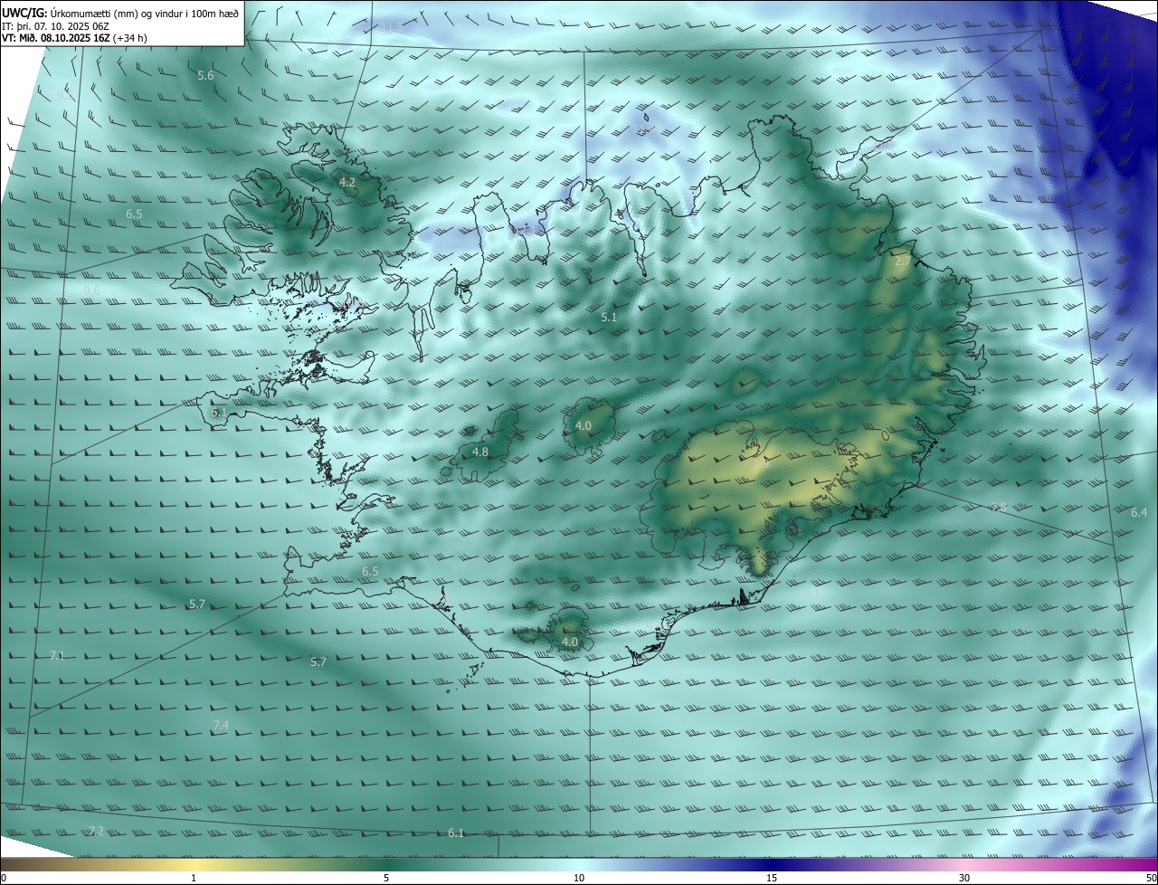Click the 6.1 value on the Snæfellsnes peninsula
1158x885 pixels.
click(219, 412)
